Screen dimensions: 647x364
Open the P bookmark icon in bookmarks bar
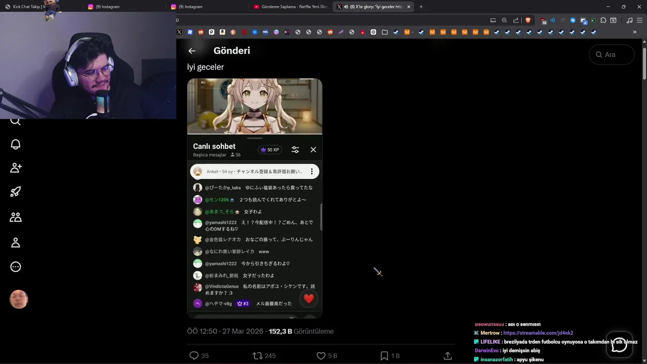point(211,32)
